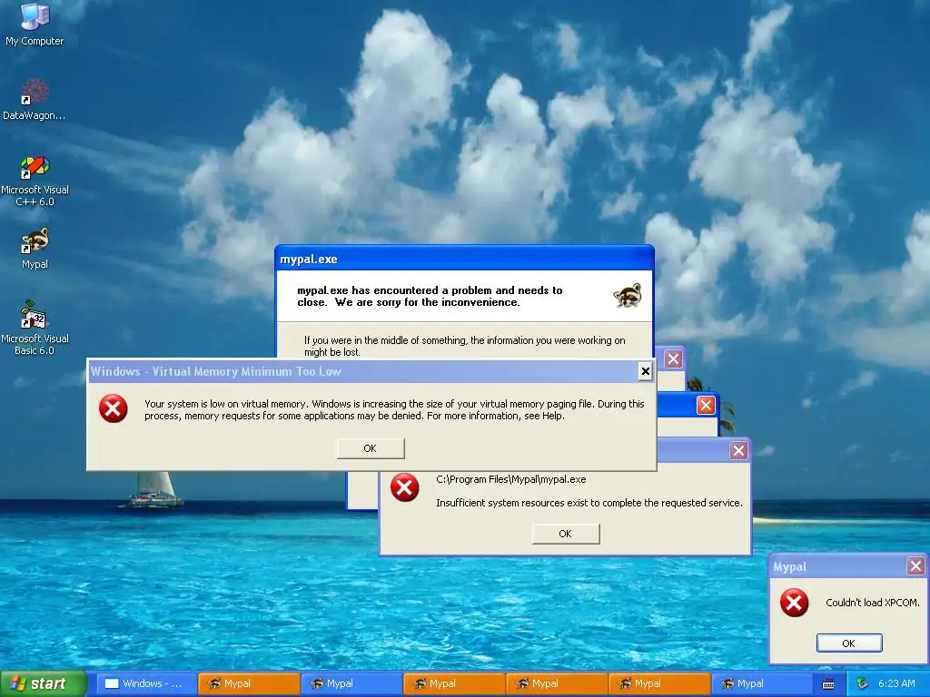Image resolution: width=930 pixels, height=697 pixels.
Task: Select the DataWagon desktop shortcut
Action: tap(35, 99)
